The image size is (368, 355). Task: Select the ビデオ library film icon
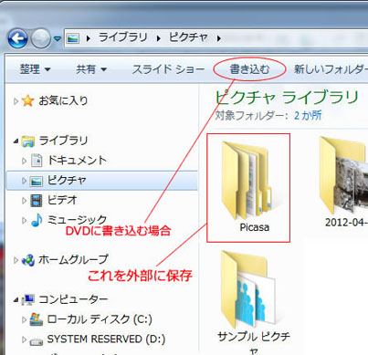point(37,201)
